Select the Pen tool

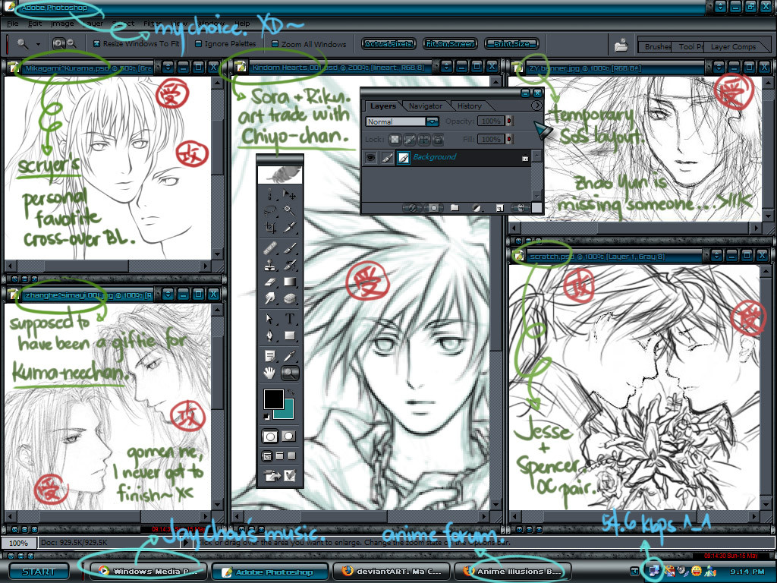[269, 336]
